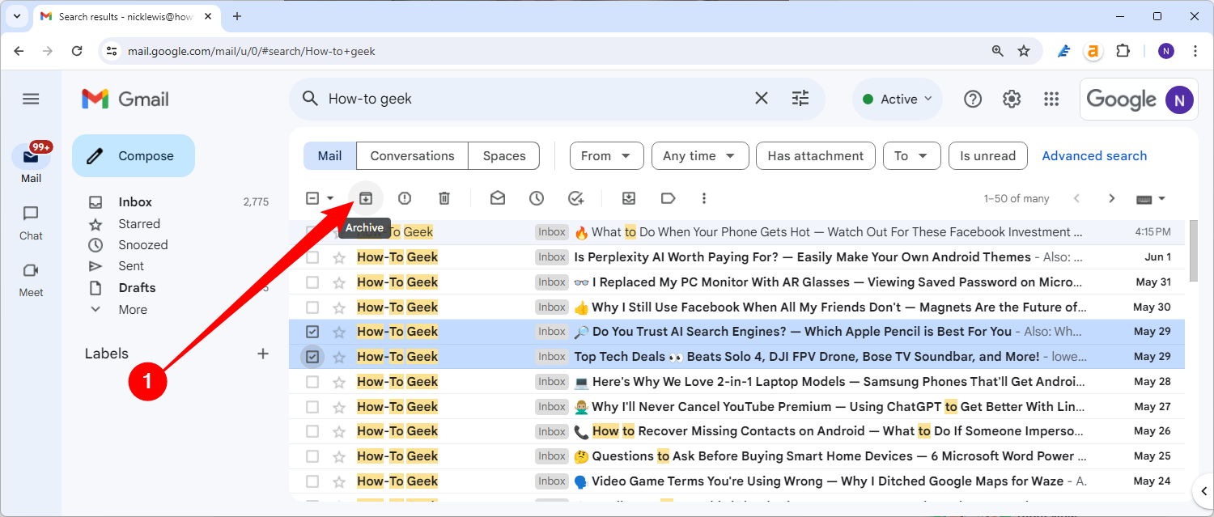The width and height of the screenshot is (1214, 517).
Task: Check the Jun 1 Perplexity AI email
Action: tap(312, 256)
